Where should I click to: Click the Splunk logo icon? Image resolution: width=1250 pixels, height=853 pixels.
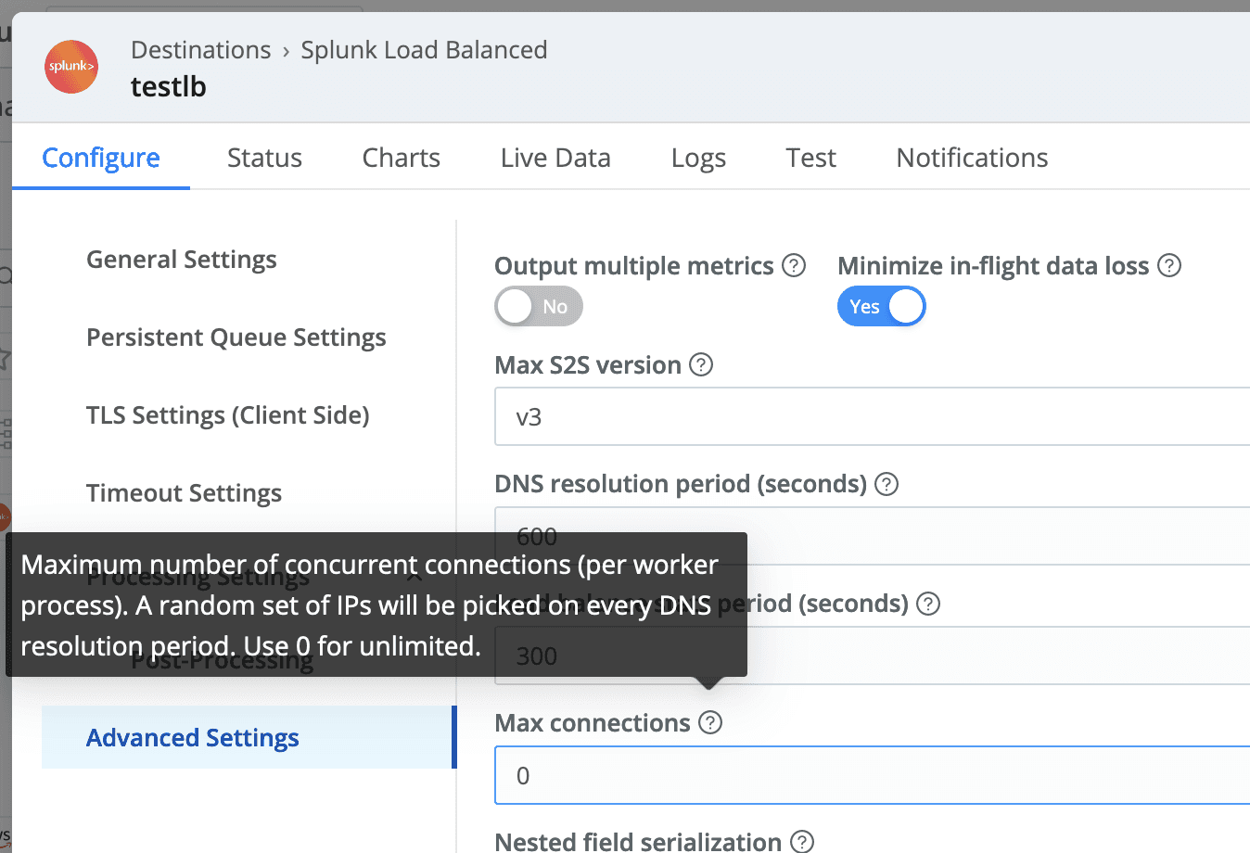[x=71, y=67]
